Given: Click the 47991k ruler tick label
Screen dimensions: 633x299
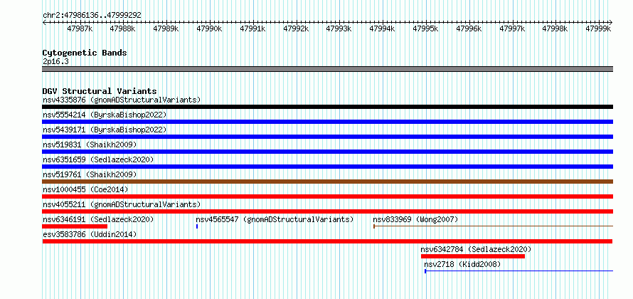Looking at the screenshot, I should [x=252, y=28].
